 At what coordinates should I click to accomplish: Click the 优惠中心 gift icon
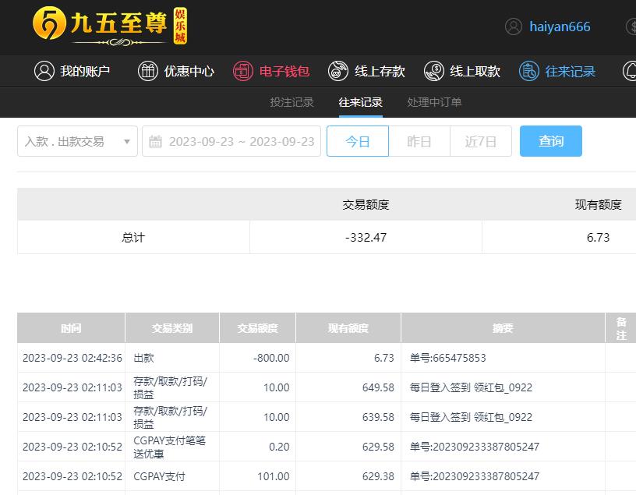(148, 71)
